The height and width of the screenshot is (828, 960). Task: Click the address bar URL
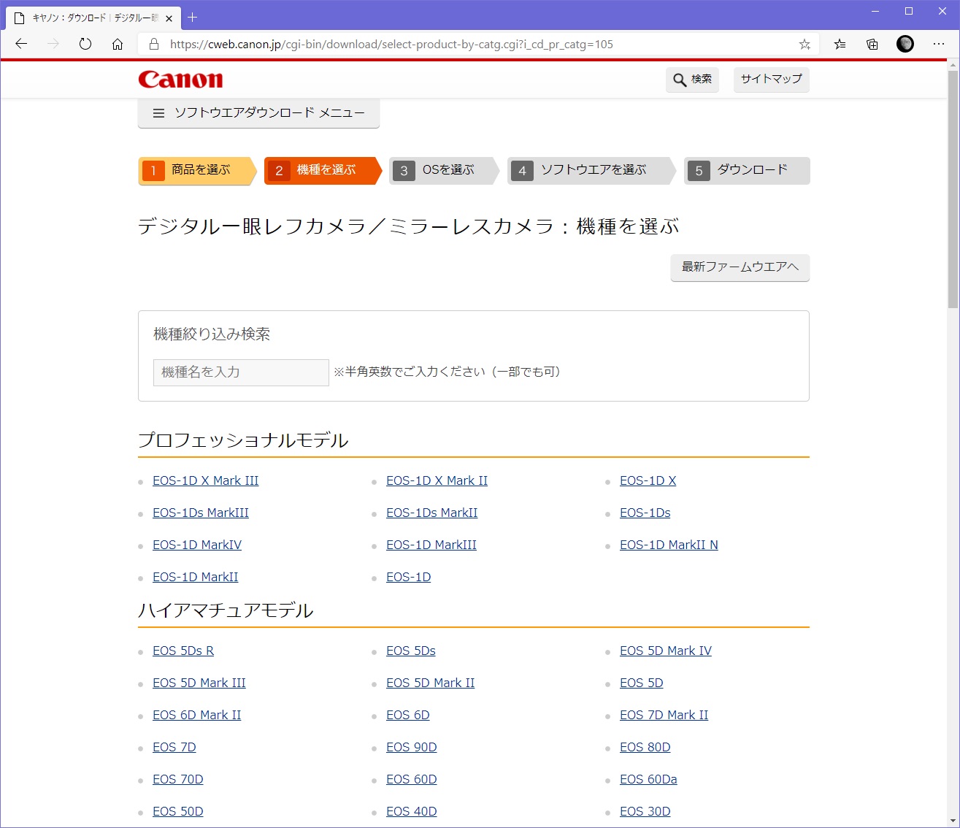(x=391, y=45)
